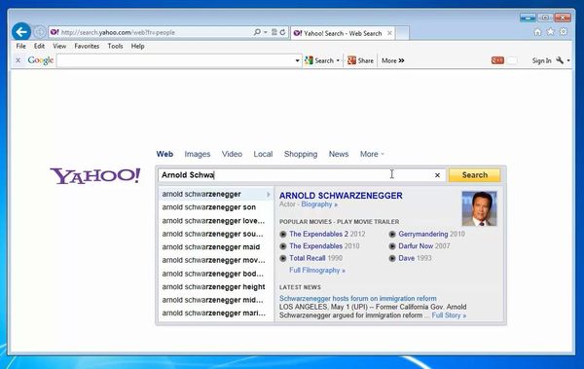This screenshot has width=584, height=369.
Task: Select suggestion arnold schwarzenegger son
Action: 216,207
